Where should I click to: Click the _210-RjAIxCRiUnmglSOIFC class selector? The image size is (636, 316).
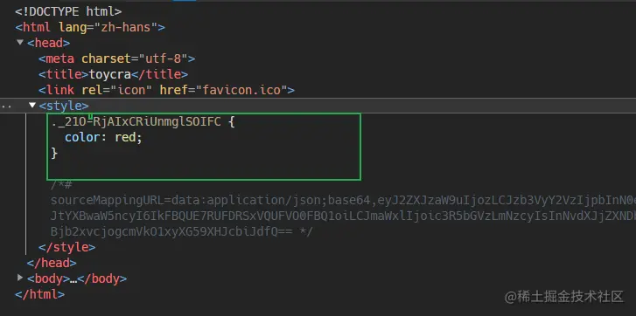136,121
